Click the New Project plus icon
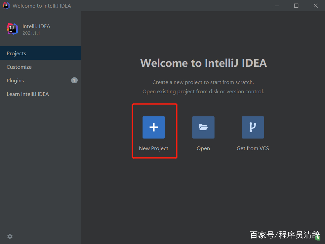This screenshot has height=244, width=325. tap(153, 127)
